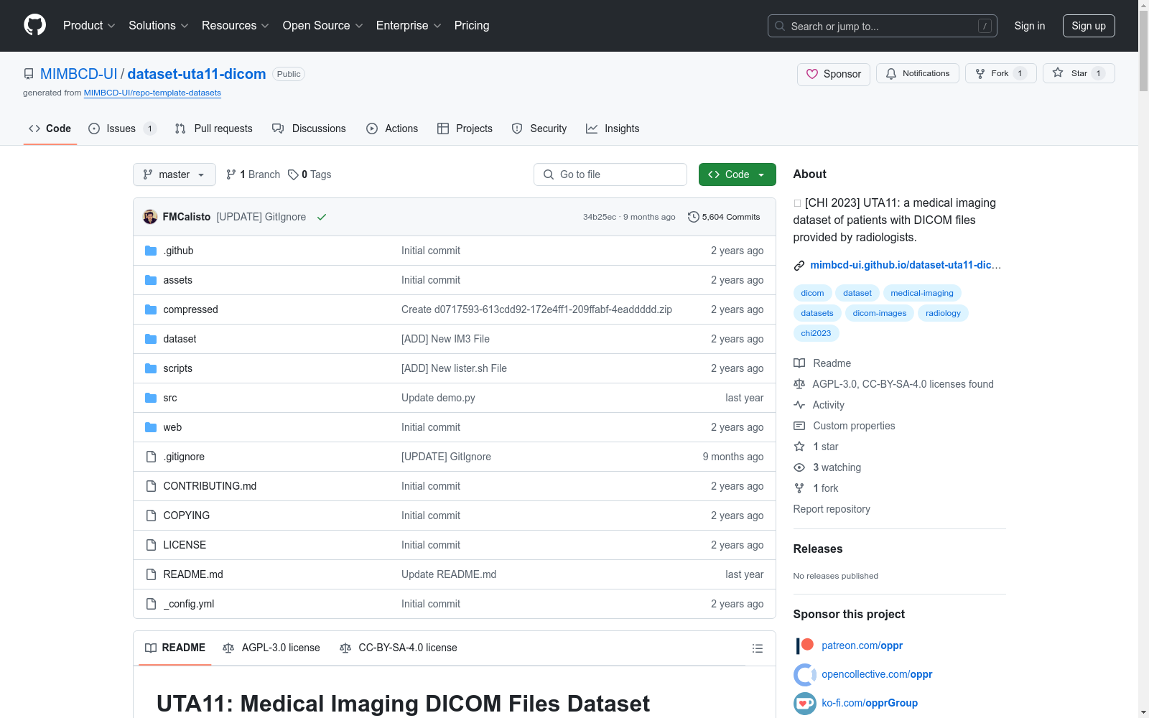Open the master branch selector dropdown

click(x=175, y=174)
